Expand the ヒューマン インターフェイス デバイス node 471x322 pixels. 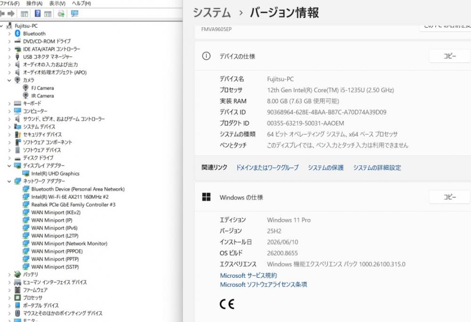(9, 283)
